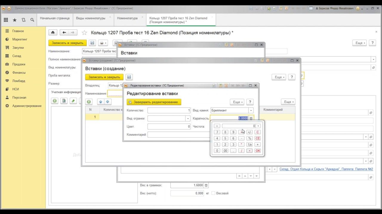Click the printer icon in main toolbar

pos(103,43)
